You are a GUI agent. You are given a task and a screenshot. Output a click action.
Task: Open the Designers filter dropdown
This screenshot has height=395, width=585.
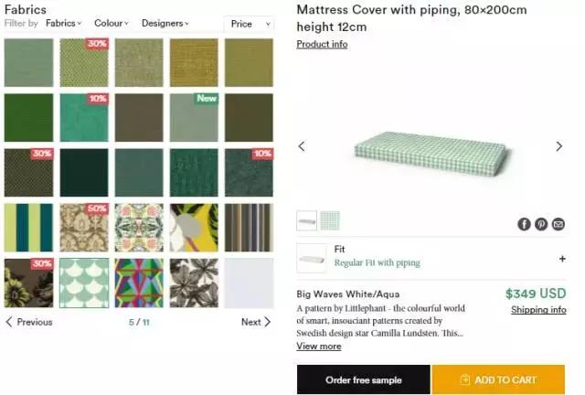[165, 23]
